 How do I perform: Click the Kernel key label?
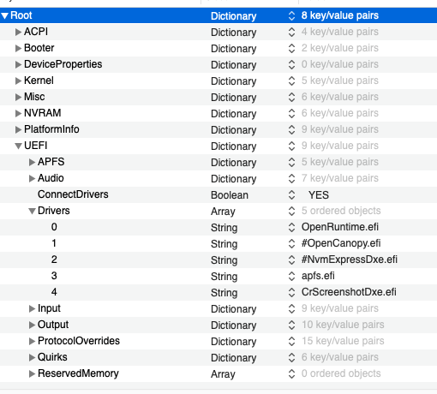coord(39,81)
